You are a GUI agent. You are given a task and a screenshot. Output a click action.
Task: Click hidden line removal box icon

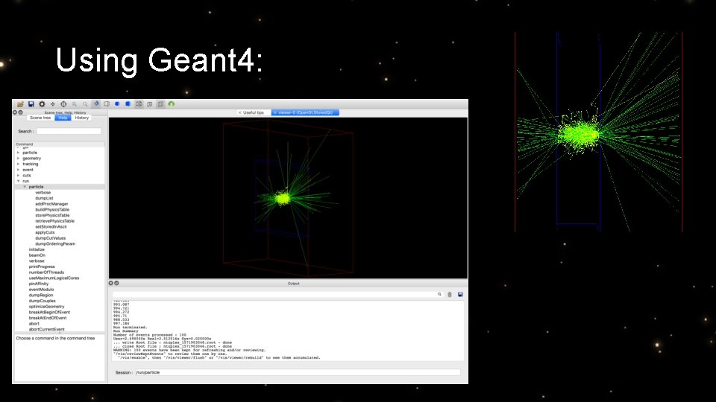107,104
